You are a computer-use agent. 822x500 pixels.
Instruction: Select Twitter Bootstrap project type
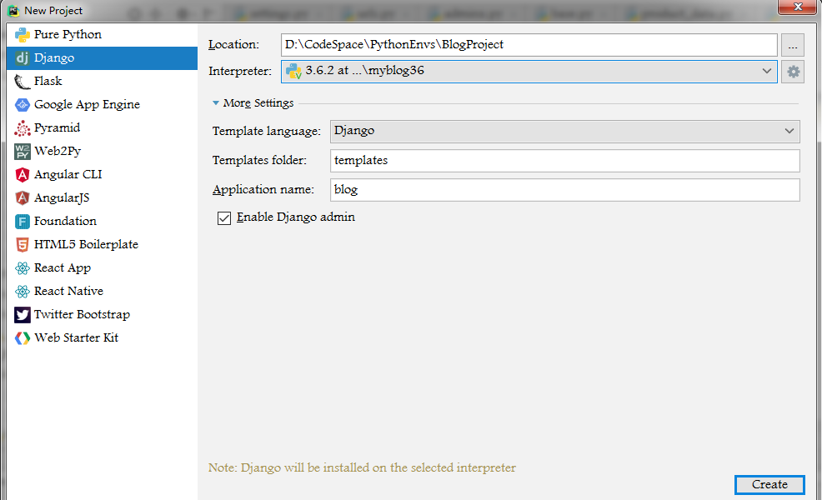(103, 314)
